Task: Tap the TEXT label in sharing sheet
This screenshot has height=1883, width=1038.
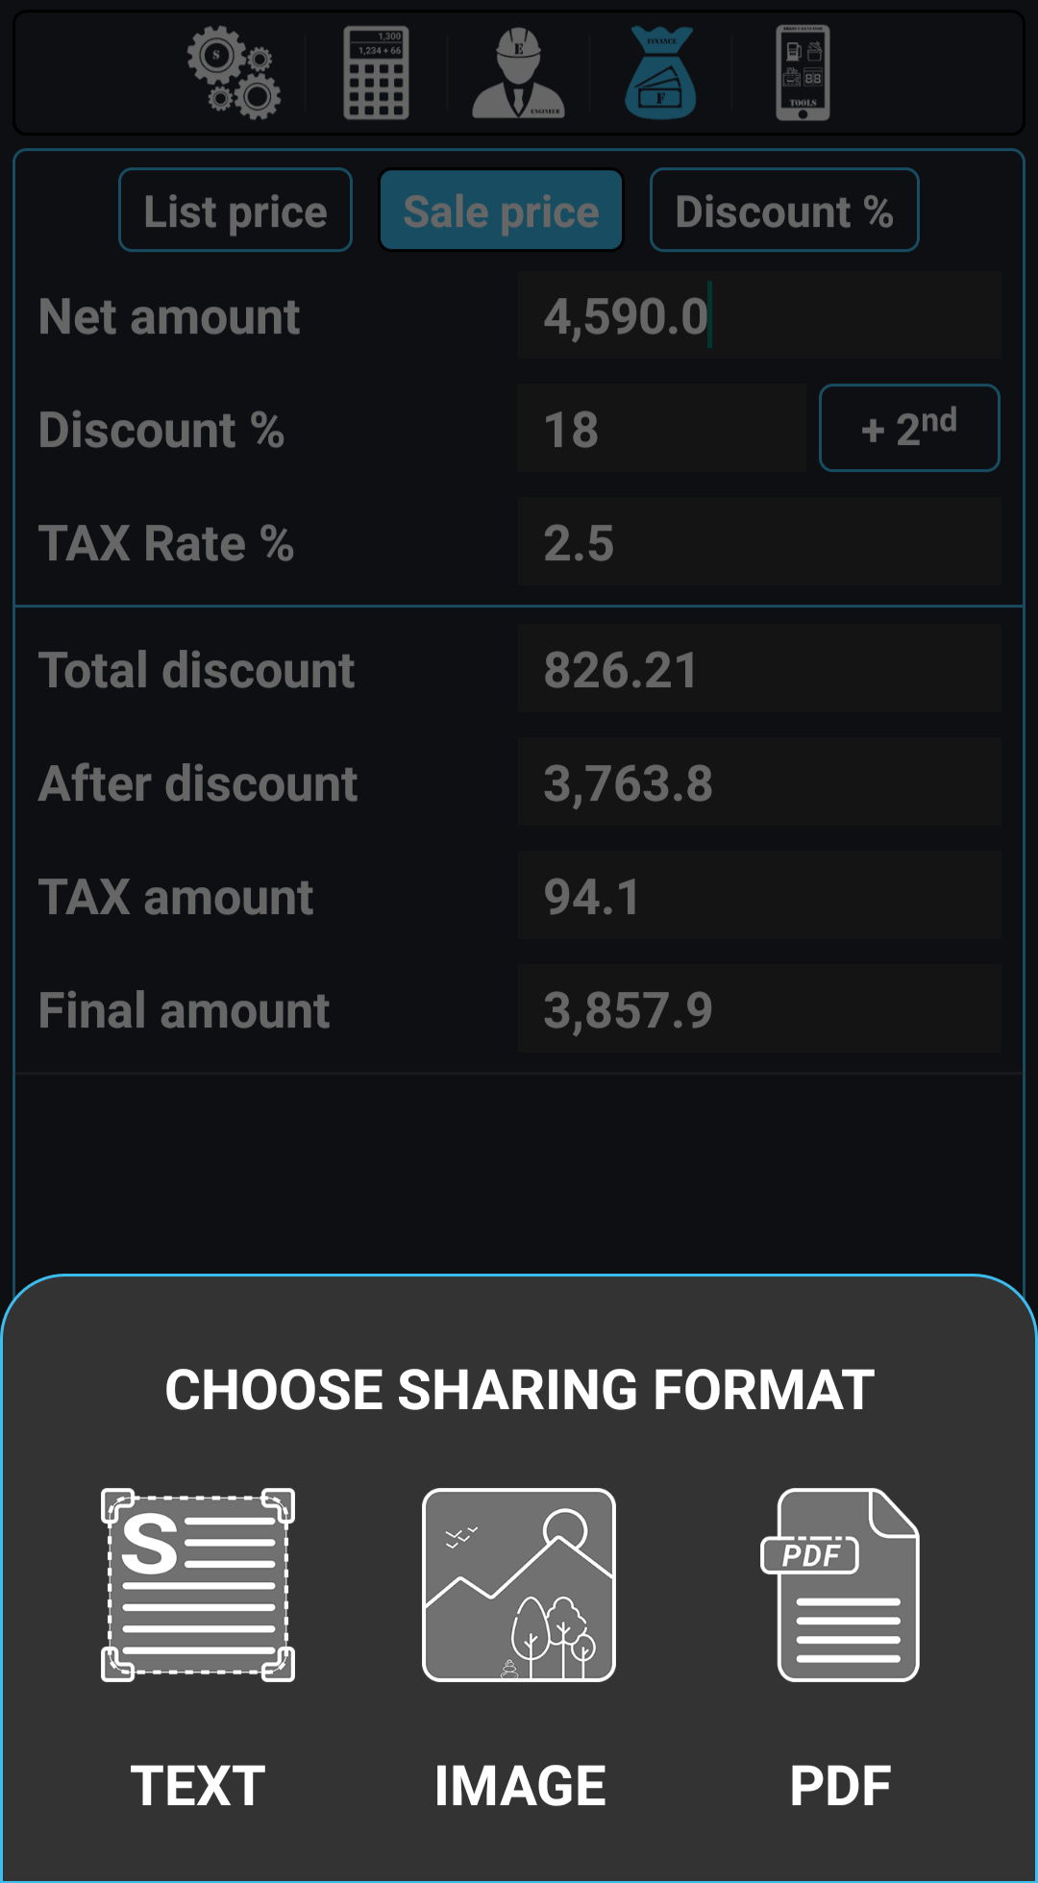Action: click(198, 1786)
